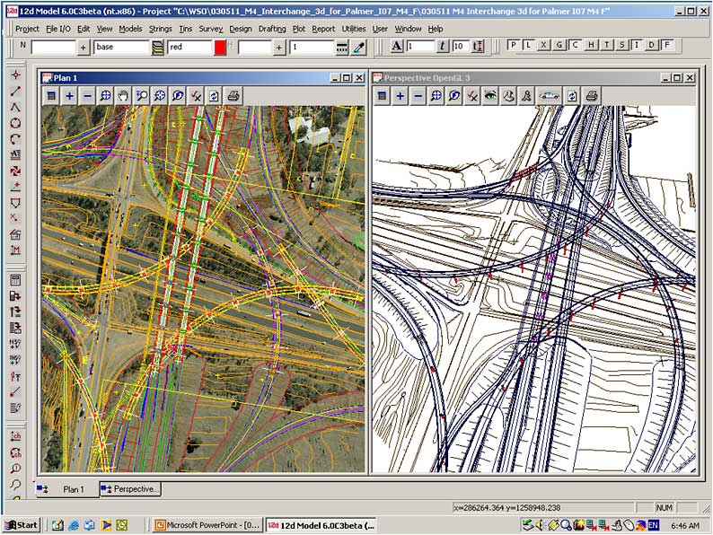Screen dimensions: 713x535
Task: Zoom out using minus in Plan 1 toolbar
Action: 87,95
